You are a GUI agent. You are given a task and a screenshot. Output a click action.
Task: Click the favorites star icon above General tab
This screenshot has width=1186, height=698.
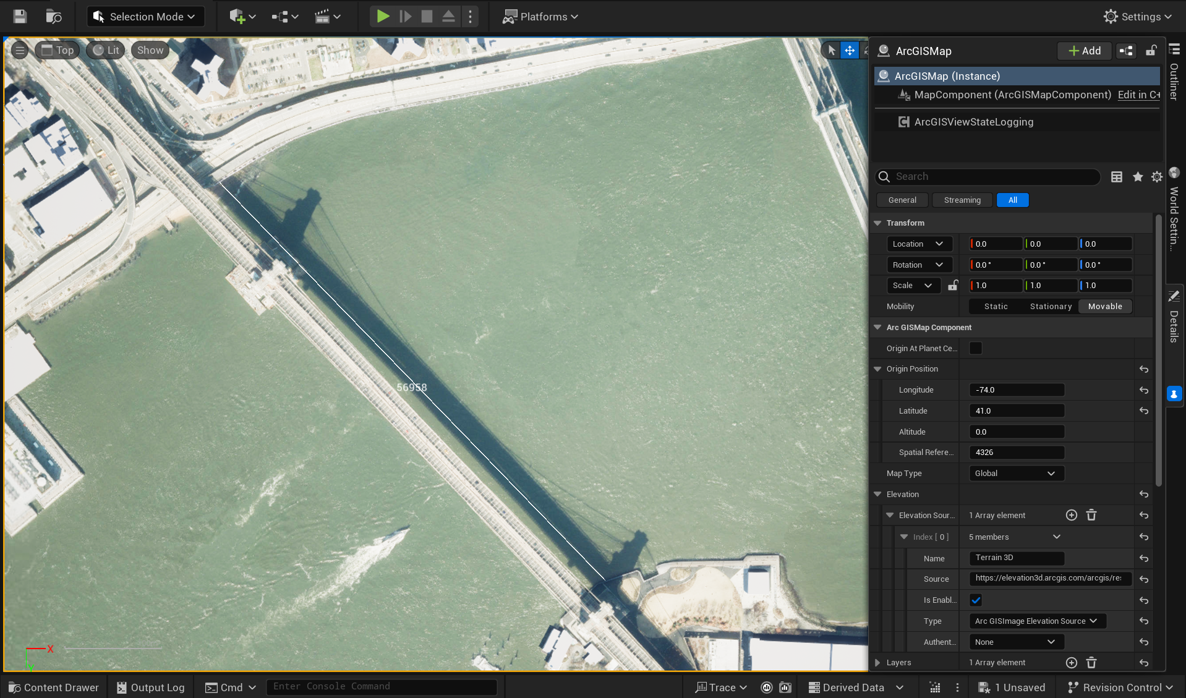coord(1137,177)
